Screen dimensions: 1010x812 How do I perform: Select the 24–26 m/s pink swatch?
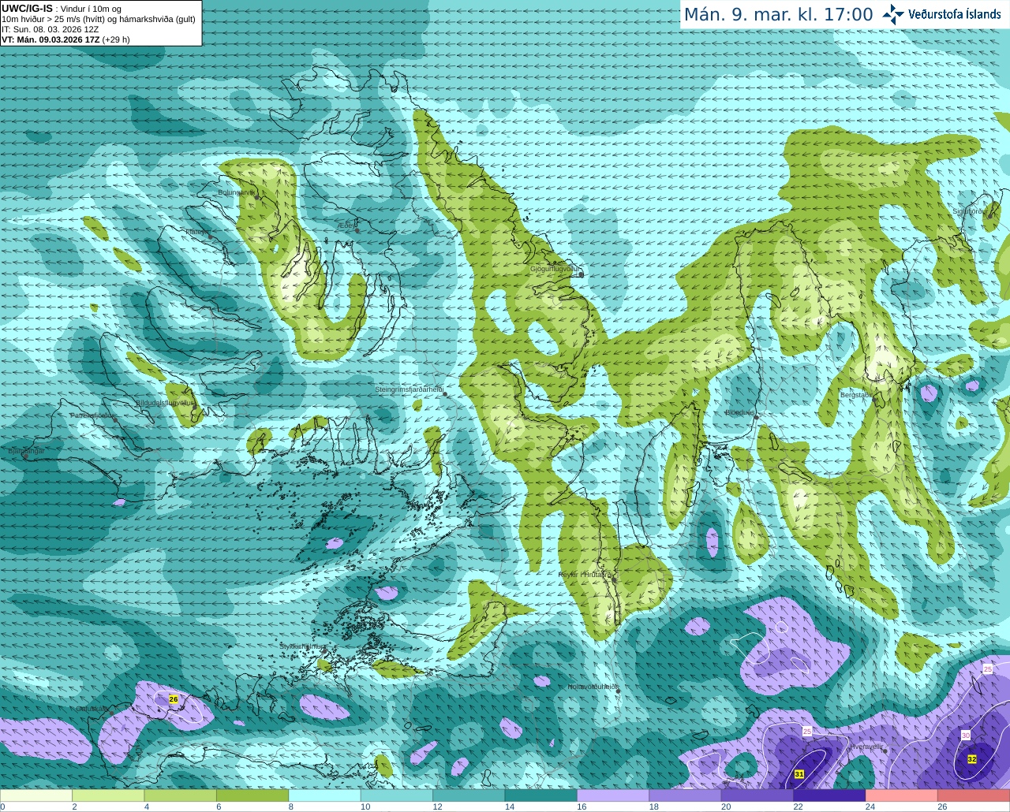902,795
